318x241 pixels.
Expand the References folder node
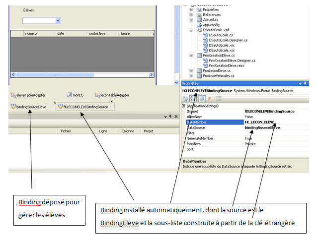point(191,15)
